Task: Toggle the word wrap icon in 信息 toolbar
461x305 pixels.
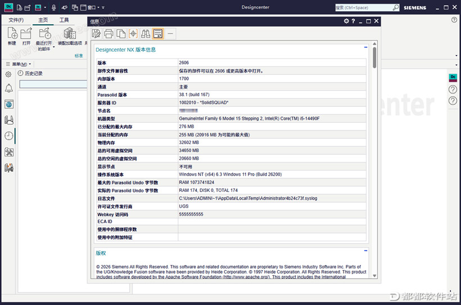Action: point(158,34)
